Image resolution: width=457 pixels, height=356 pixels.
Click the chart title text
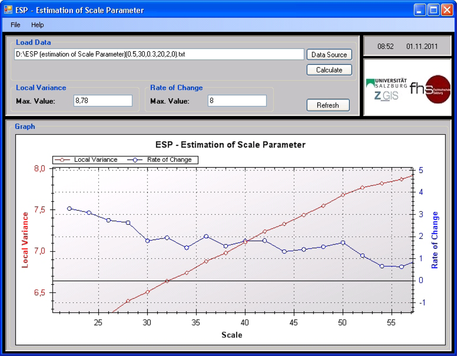(x=230, y=145)
